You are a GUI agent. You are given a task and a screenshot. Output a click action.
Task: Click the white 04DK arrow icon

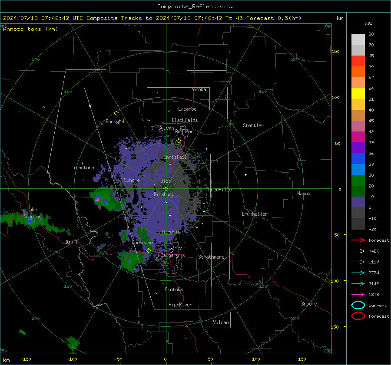click(x=358, y=251)
